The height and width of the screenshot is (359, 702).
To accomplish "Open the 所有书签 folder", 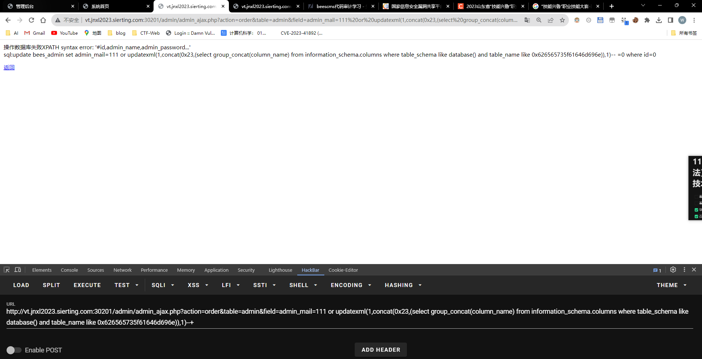I will point(684,33).
